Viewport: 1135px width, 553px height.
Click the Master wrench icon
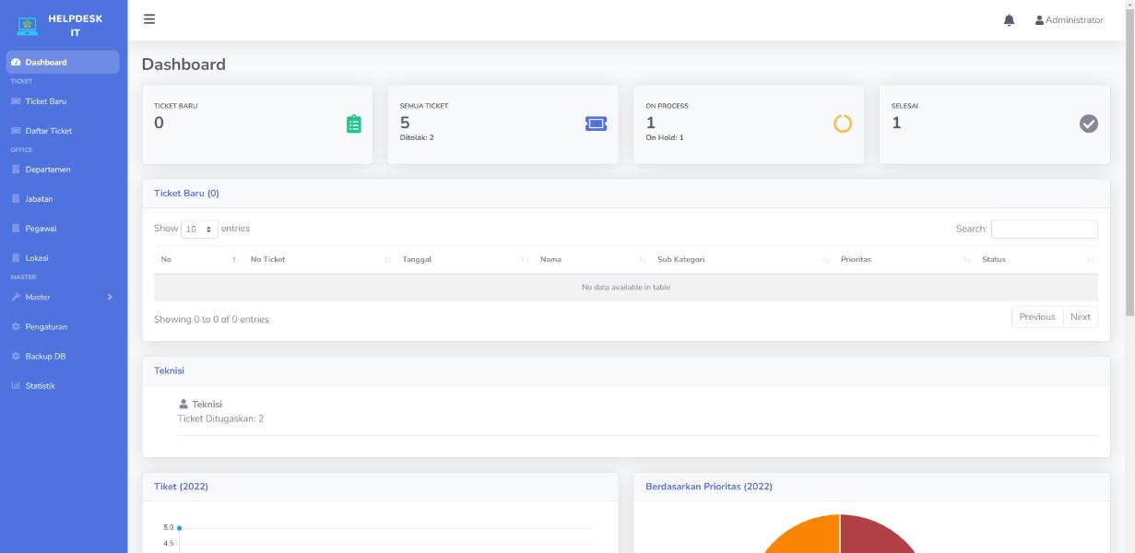point(16,297)
